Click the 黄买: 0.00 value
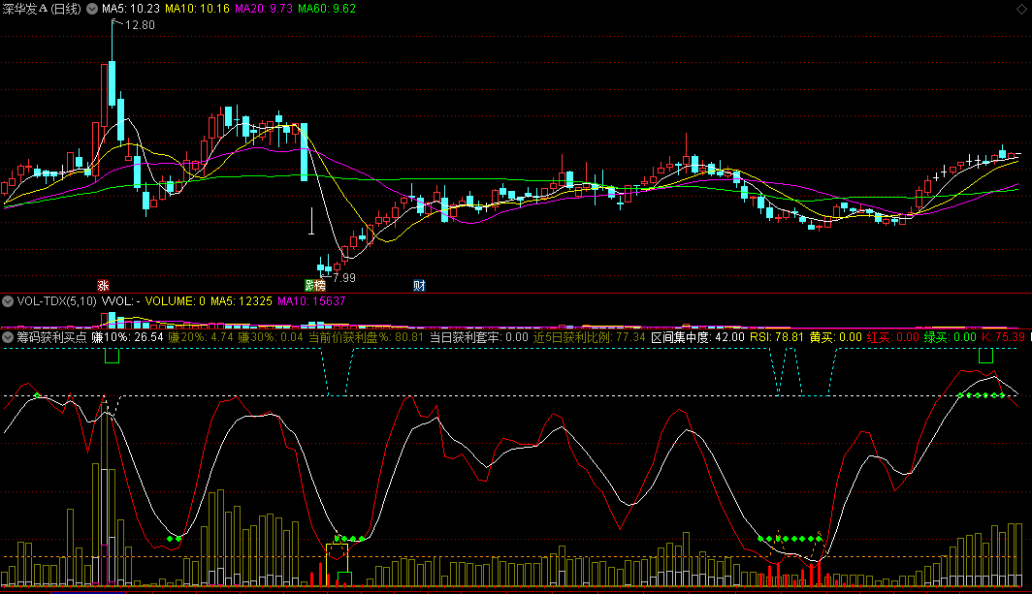The width and height of the screenshot is (1032, 594). [x=835, y=337]
